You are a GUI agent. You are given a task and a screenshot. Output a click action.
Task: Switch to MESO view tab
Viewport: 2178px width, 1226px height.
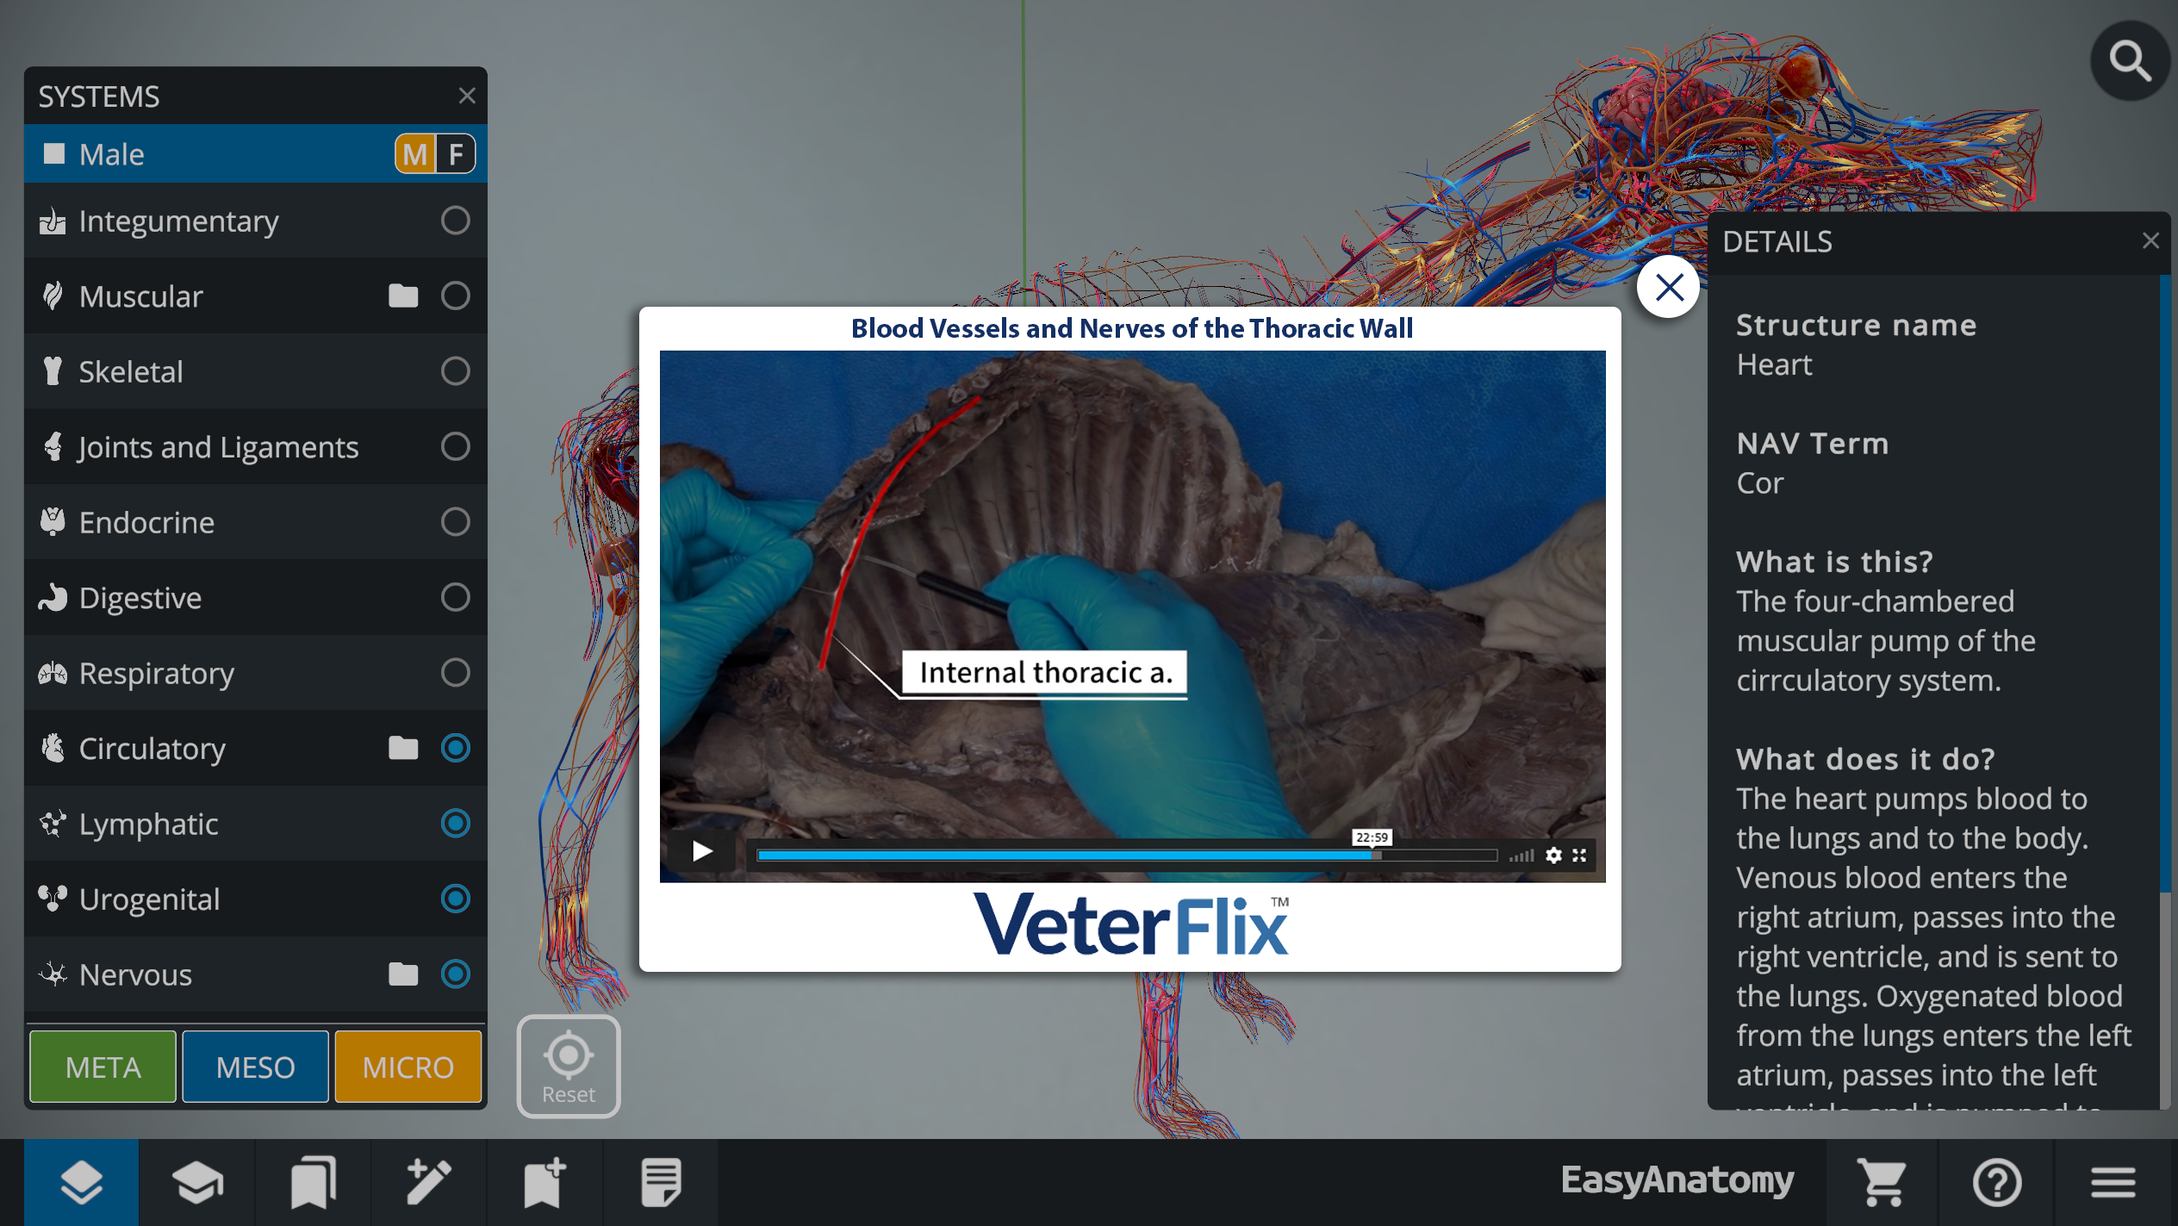(x=255, y=1067)
